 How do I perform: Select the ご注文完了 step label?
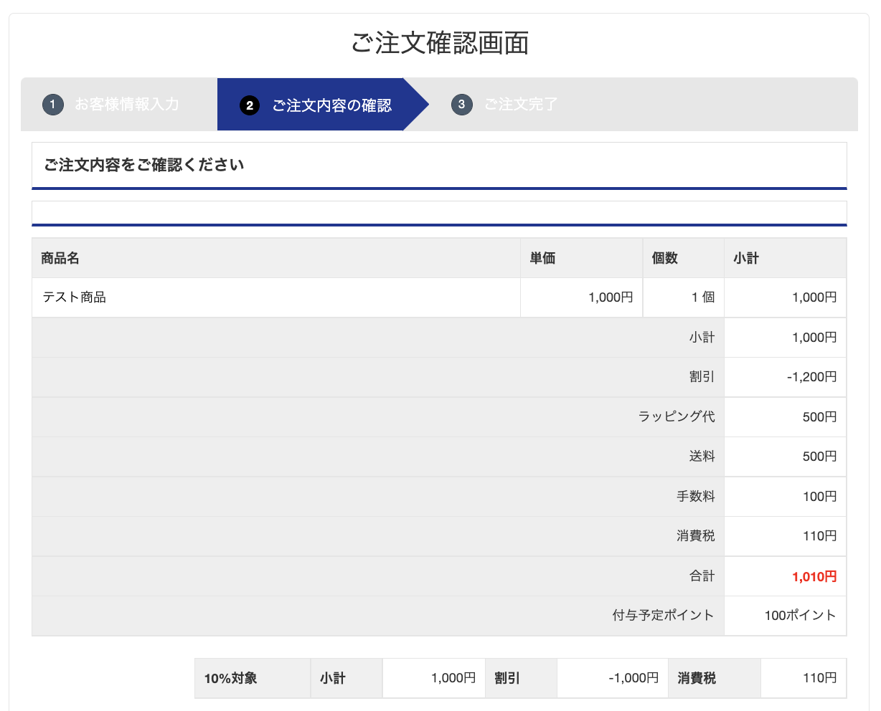click(x=520, y=105)
